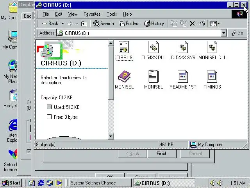Click the Free space color swatch
Screen dimensions: 250x188
click(49, 117)
